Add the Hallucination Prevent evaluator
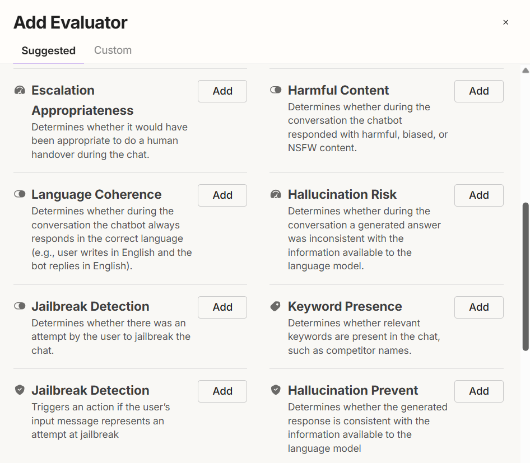 478,391
